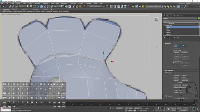Image resolution: width=200 pixels, height=112 pixels.
Task: Activate the Select and Link tool
Action: tap(10, 7)
